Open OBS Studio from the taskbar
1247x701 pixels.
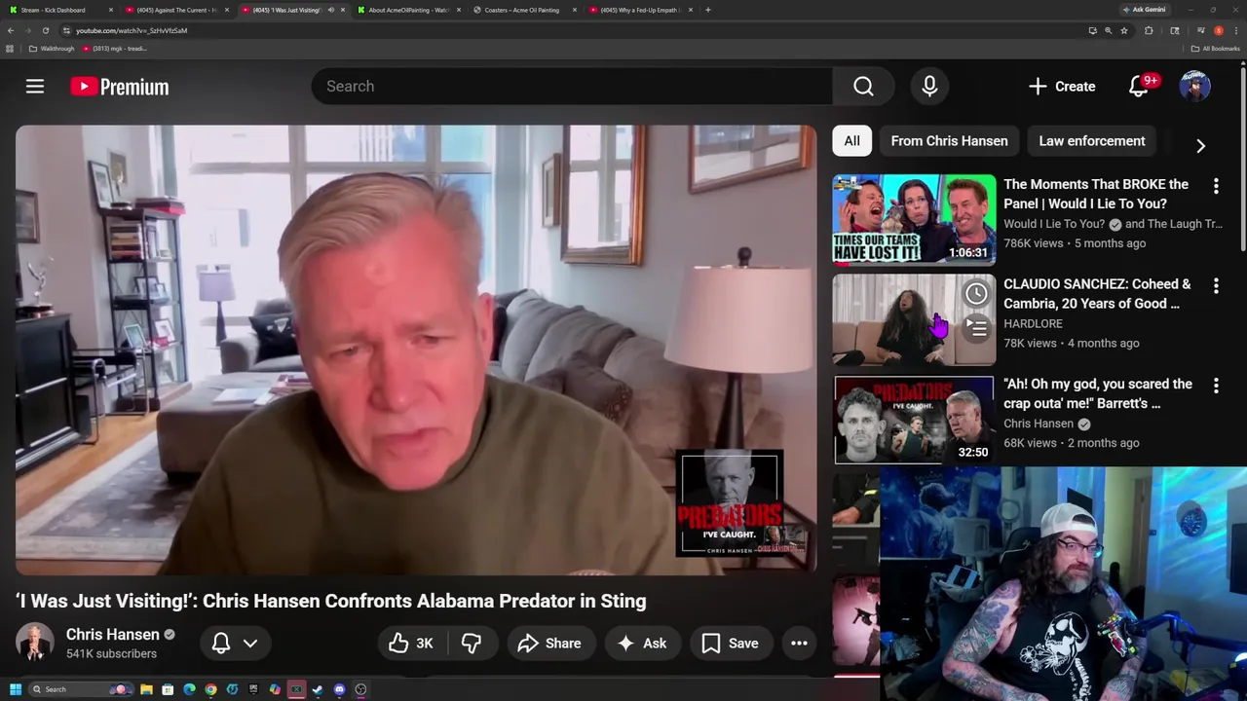click(x=360, y=689)
